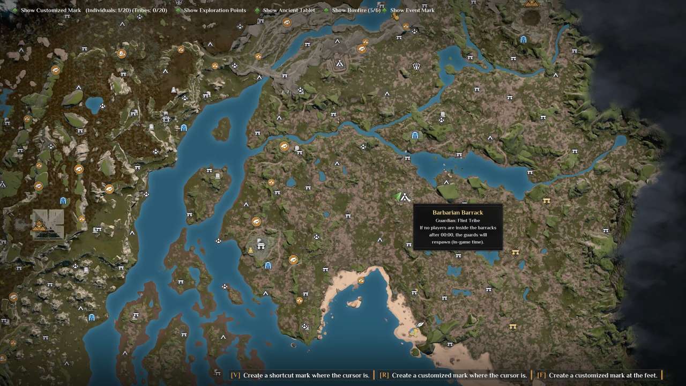Select the yellow gate marker southeast of the large lake

pyautogui.click(x=547, y=201)
